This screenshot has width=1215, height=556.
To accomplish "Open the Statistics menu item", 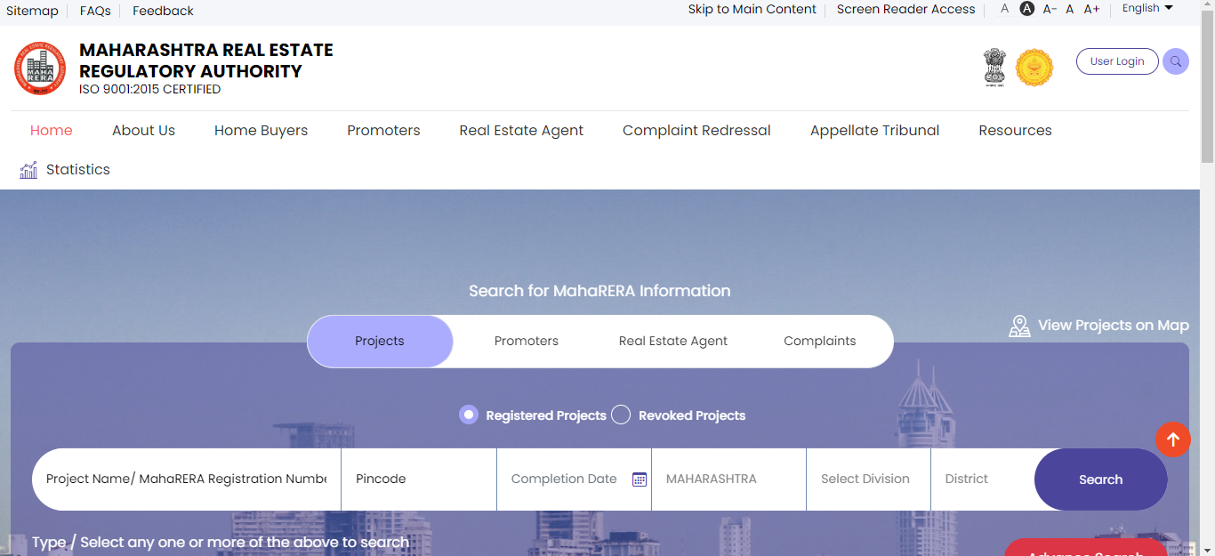I will pyautogui.click(x=78, y=169).
